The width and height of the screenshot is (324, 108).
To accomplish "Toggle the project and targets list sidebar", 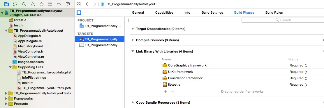I will pyautogui.click(x=79, y=13).
